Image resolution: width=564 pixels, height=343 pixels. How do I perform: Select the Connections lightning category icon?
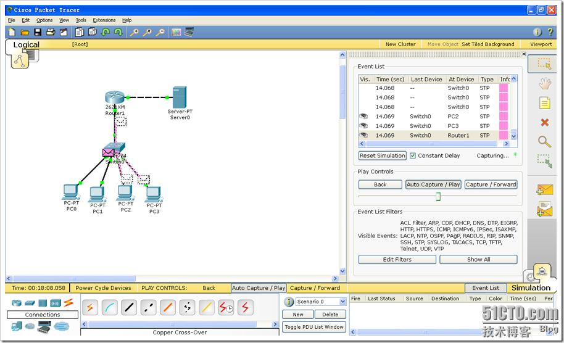click(68, 303)
